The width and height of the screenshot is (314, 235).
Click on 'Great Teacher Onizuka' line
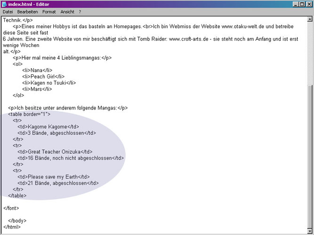55,152
